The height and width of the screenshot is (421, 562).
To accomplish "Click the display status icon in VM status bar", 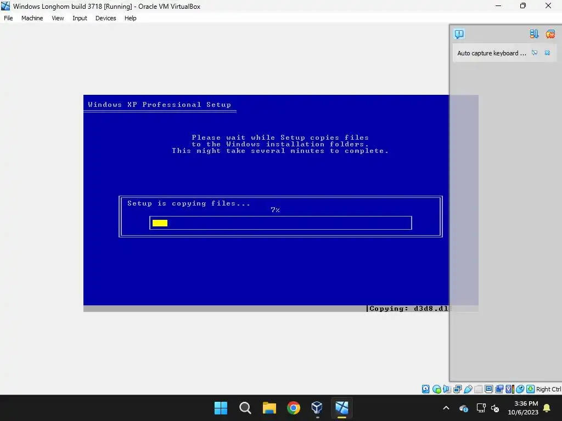I will 488,389.
